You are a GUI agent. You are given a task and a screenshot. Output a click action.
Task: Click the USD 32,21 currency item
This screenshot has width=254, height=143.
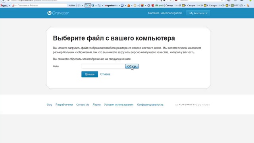[237, 6]
